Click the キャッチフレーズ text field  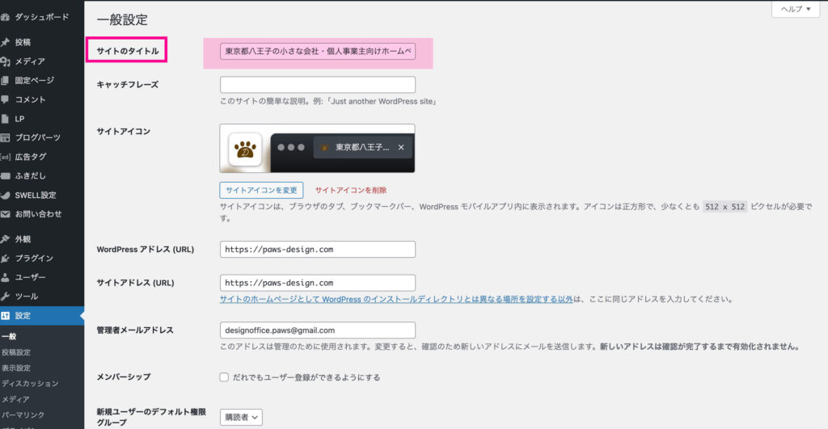coord(317,85)
